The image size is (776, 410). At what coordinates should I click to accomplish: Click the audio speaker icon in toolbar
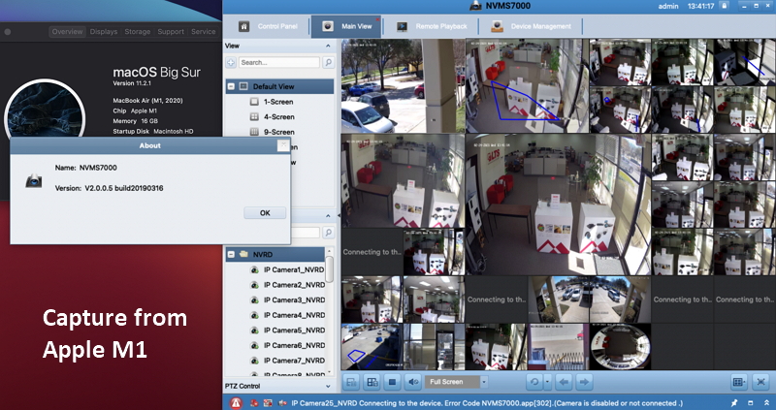pyautogui.click(x=412, y=383)
